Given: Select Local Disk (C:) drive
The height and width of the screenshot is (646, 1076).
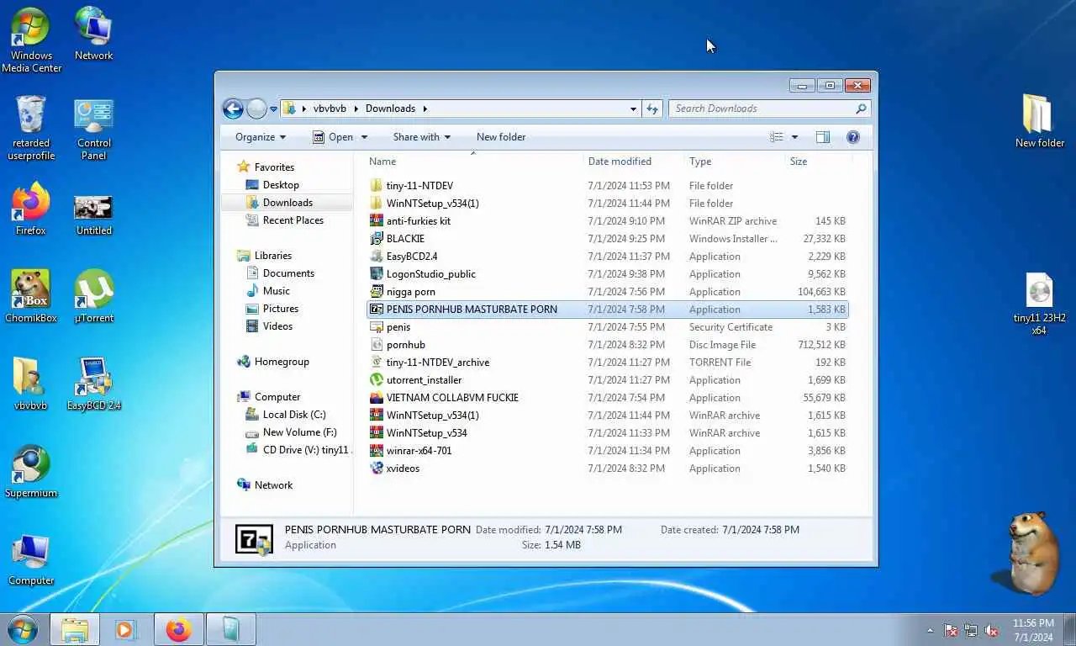Looking at the screenshot, I should tap(293, 415).
